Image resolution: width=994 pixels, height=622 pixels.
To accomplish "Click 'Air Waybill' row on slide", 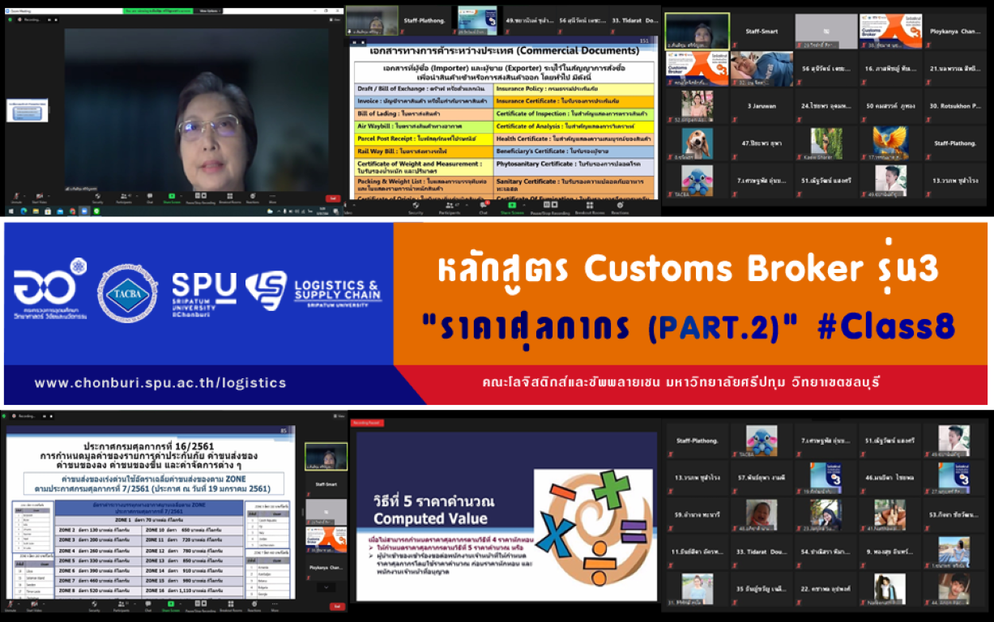I will [x=424, y=126].
